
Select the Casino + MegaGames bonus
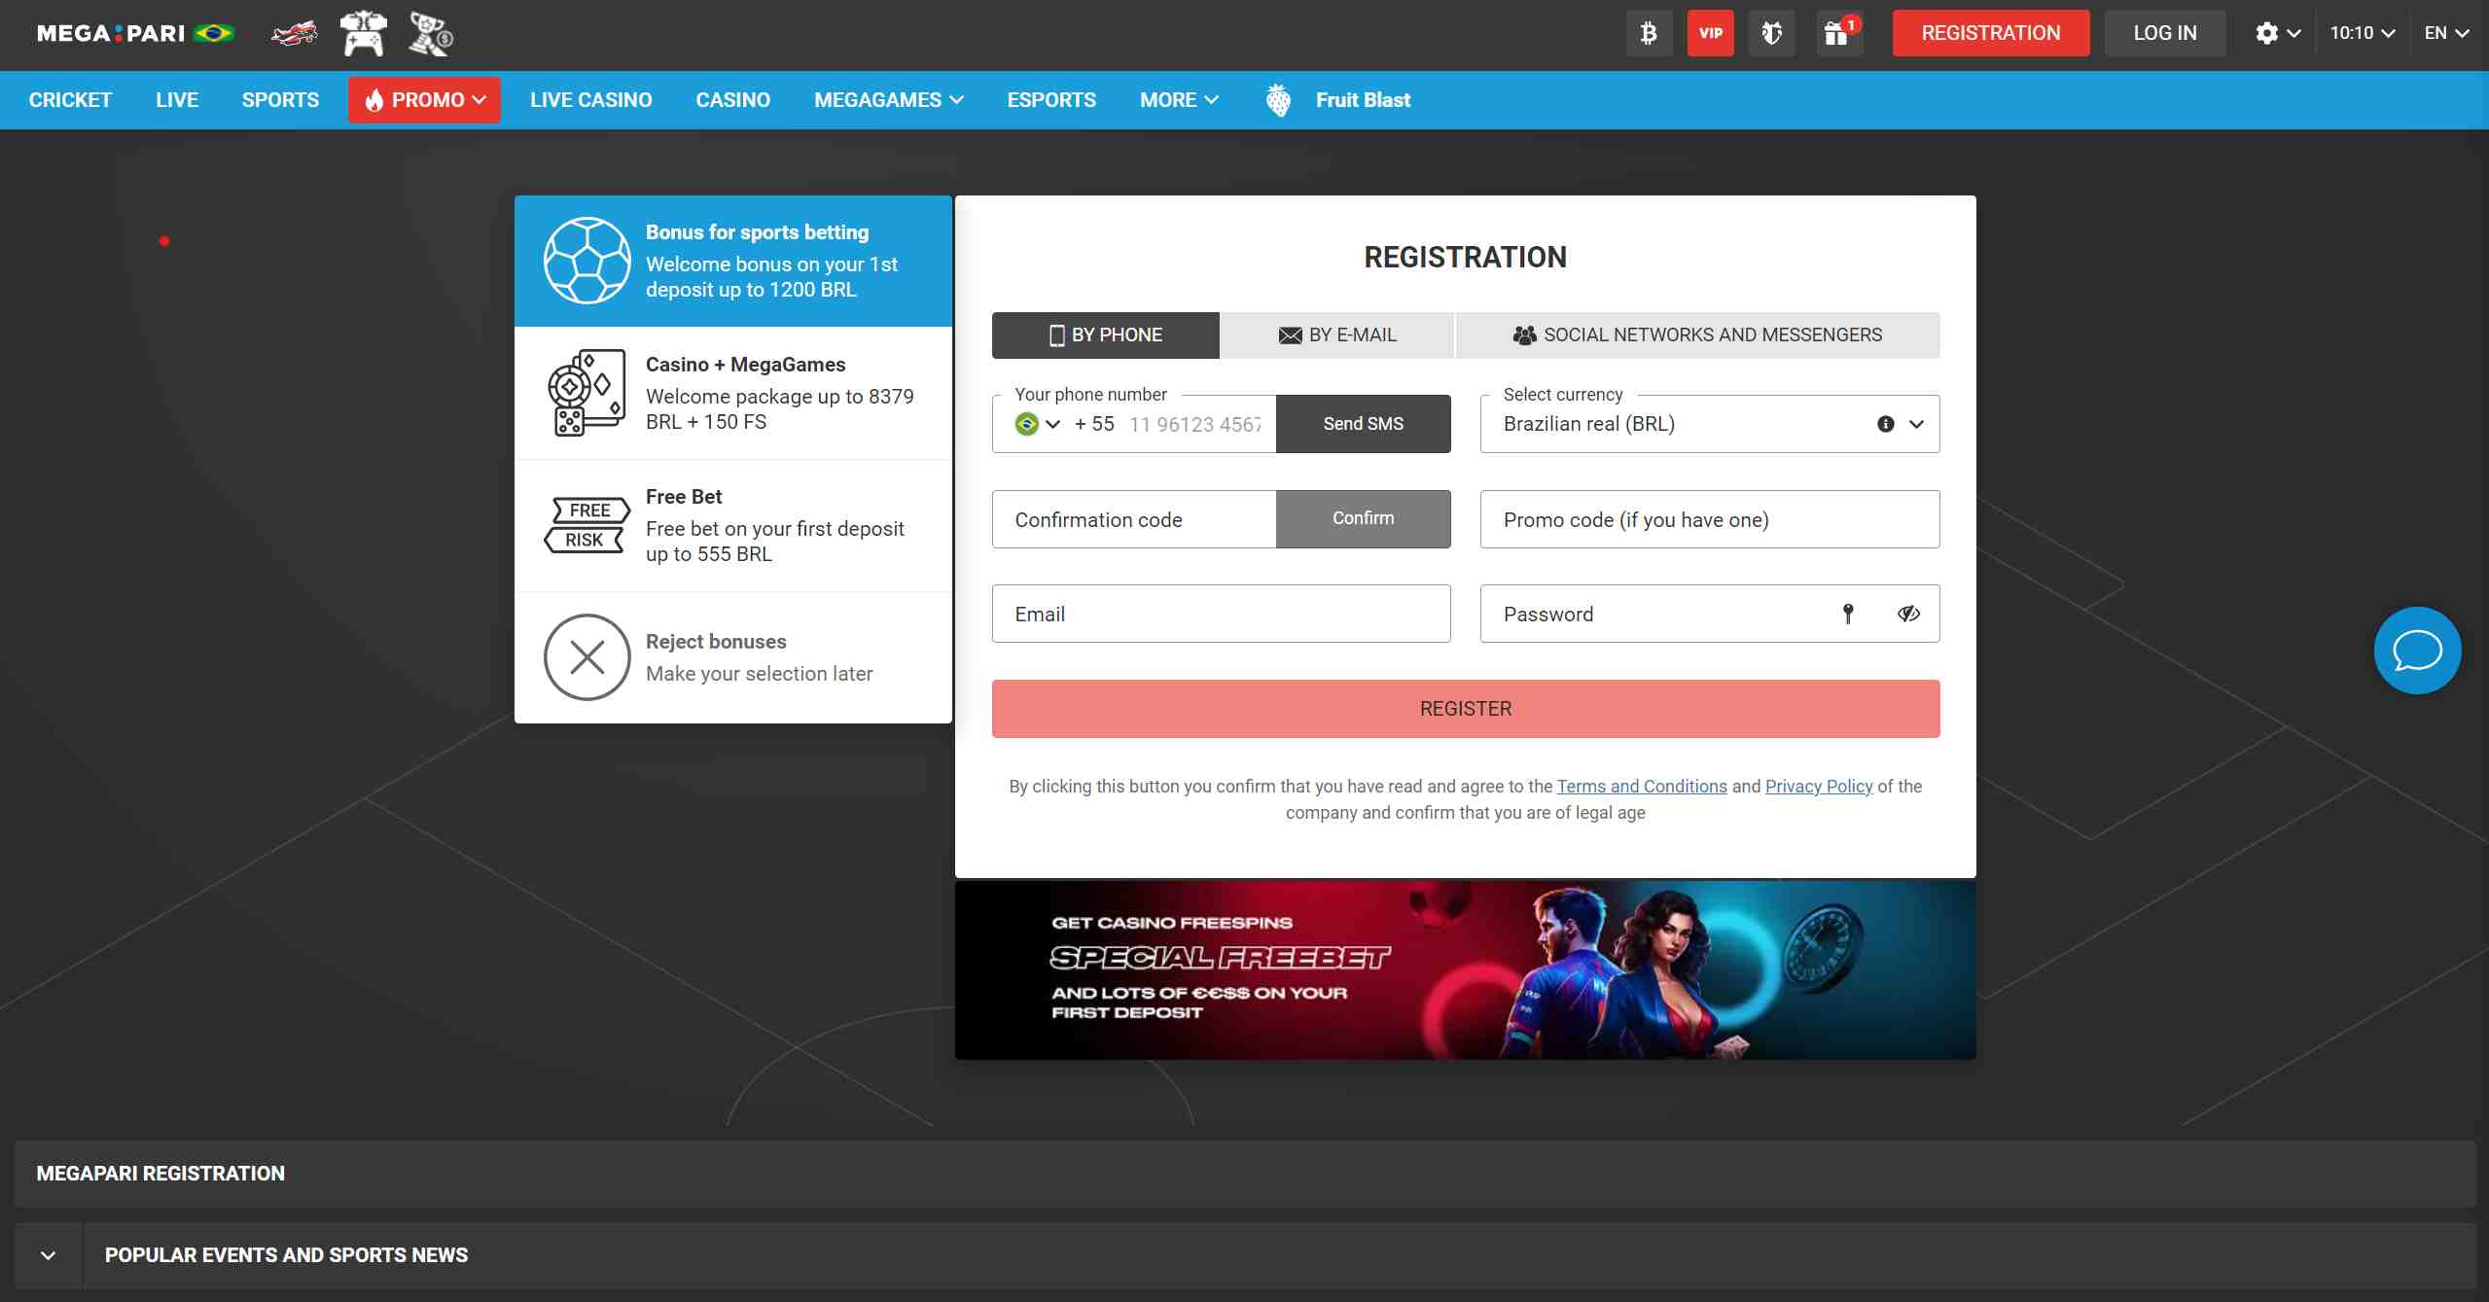733,393
